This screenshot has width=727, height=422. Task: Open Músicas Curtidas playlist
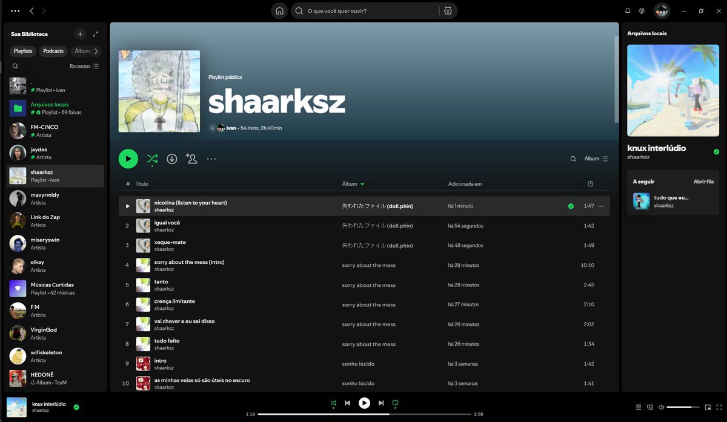[x=55, y=288]
